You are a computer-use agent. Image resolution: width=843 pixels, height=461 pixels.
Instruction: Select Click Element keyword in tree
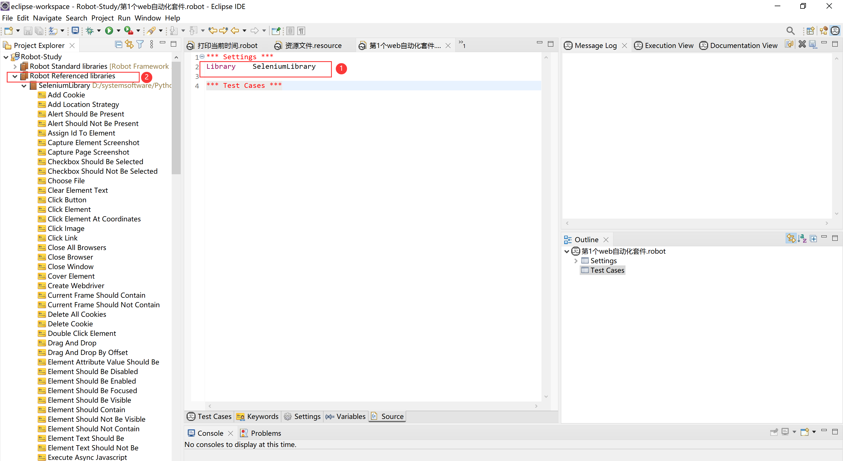(x=69, y=209)
